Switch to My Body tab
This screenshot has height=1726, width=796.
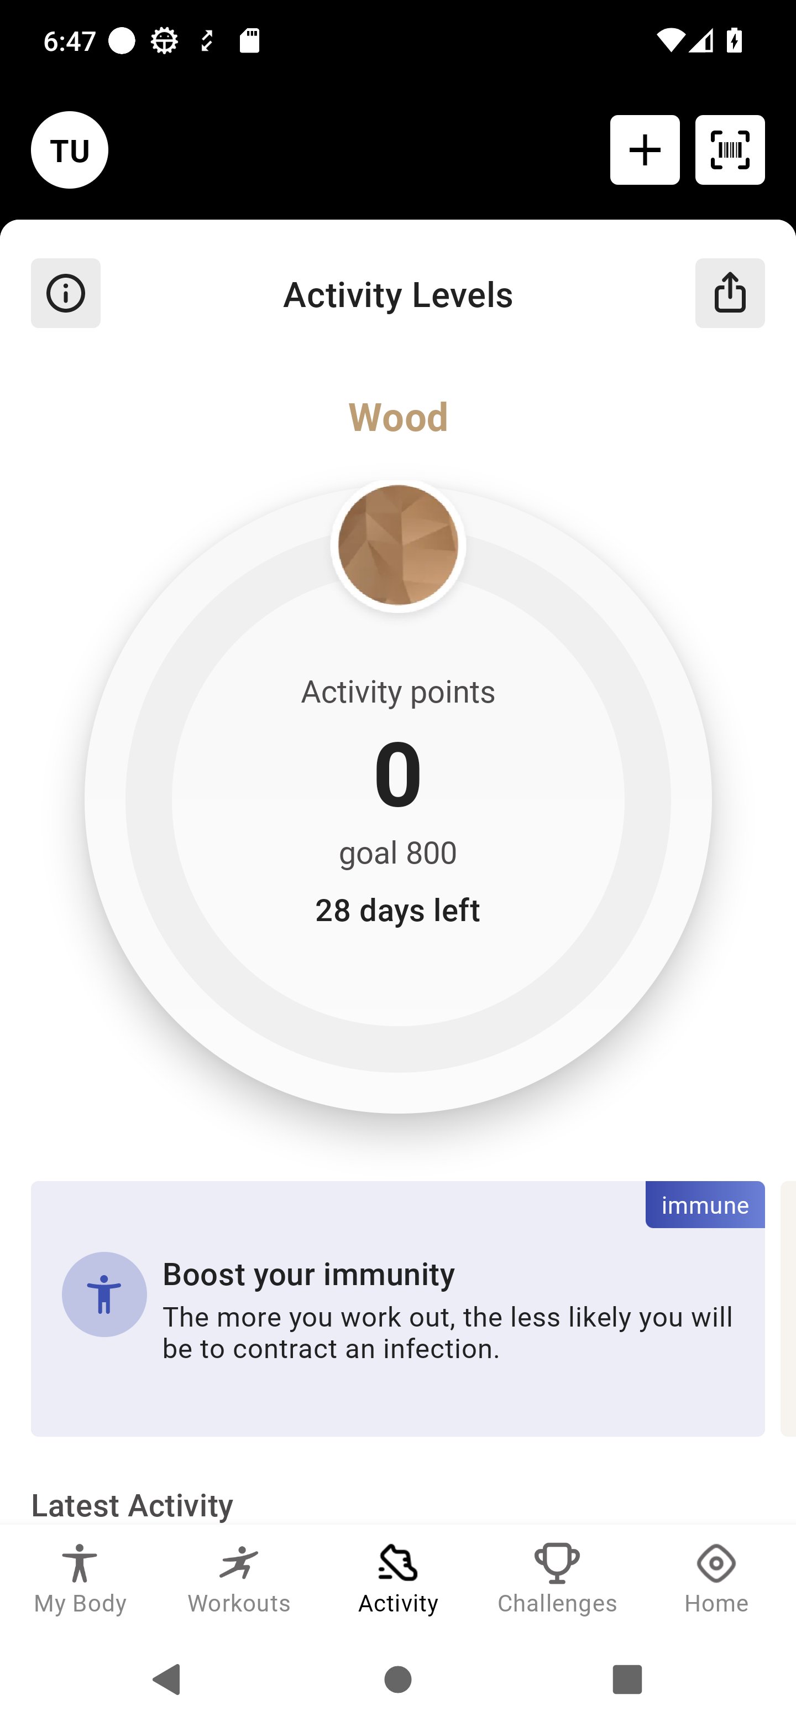tap(80, 1579)
